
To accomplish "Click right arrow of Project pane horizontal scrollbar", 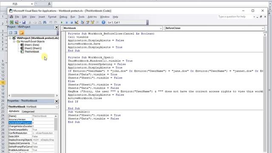I will point(57,95).
